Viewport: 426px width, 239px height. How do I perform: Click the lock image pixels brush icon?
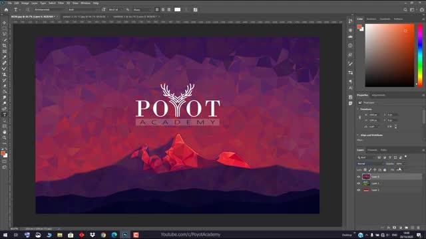click(x=370, y=170)
